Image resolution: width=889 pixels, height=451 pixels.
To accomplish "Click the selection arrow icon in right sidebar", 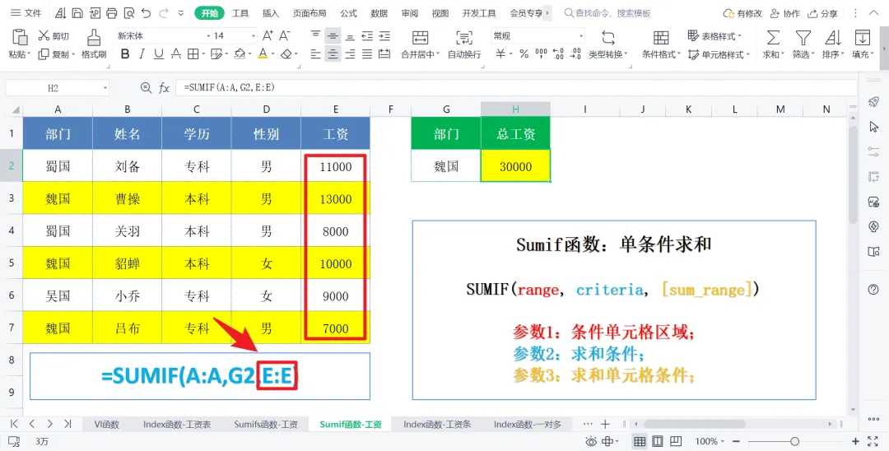I will click(x=873, y=127).
